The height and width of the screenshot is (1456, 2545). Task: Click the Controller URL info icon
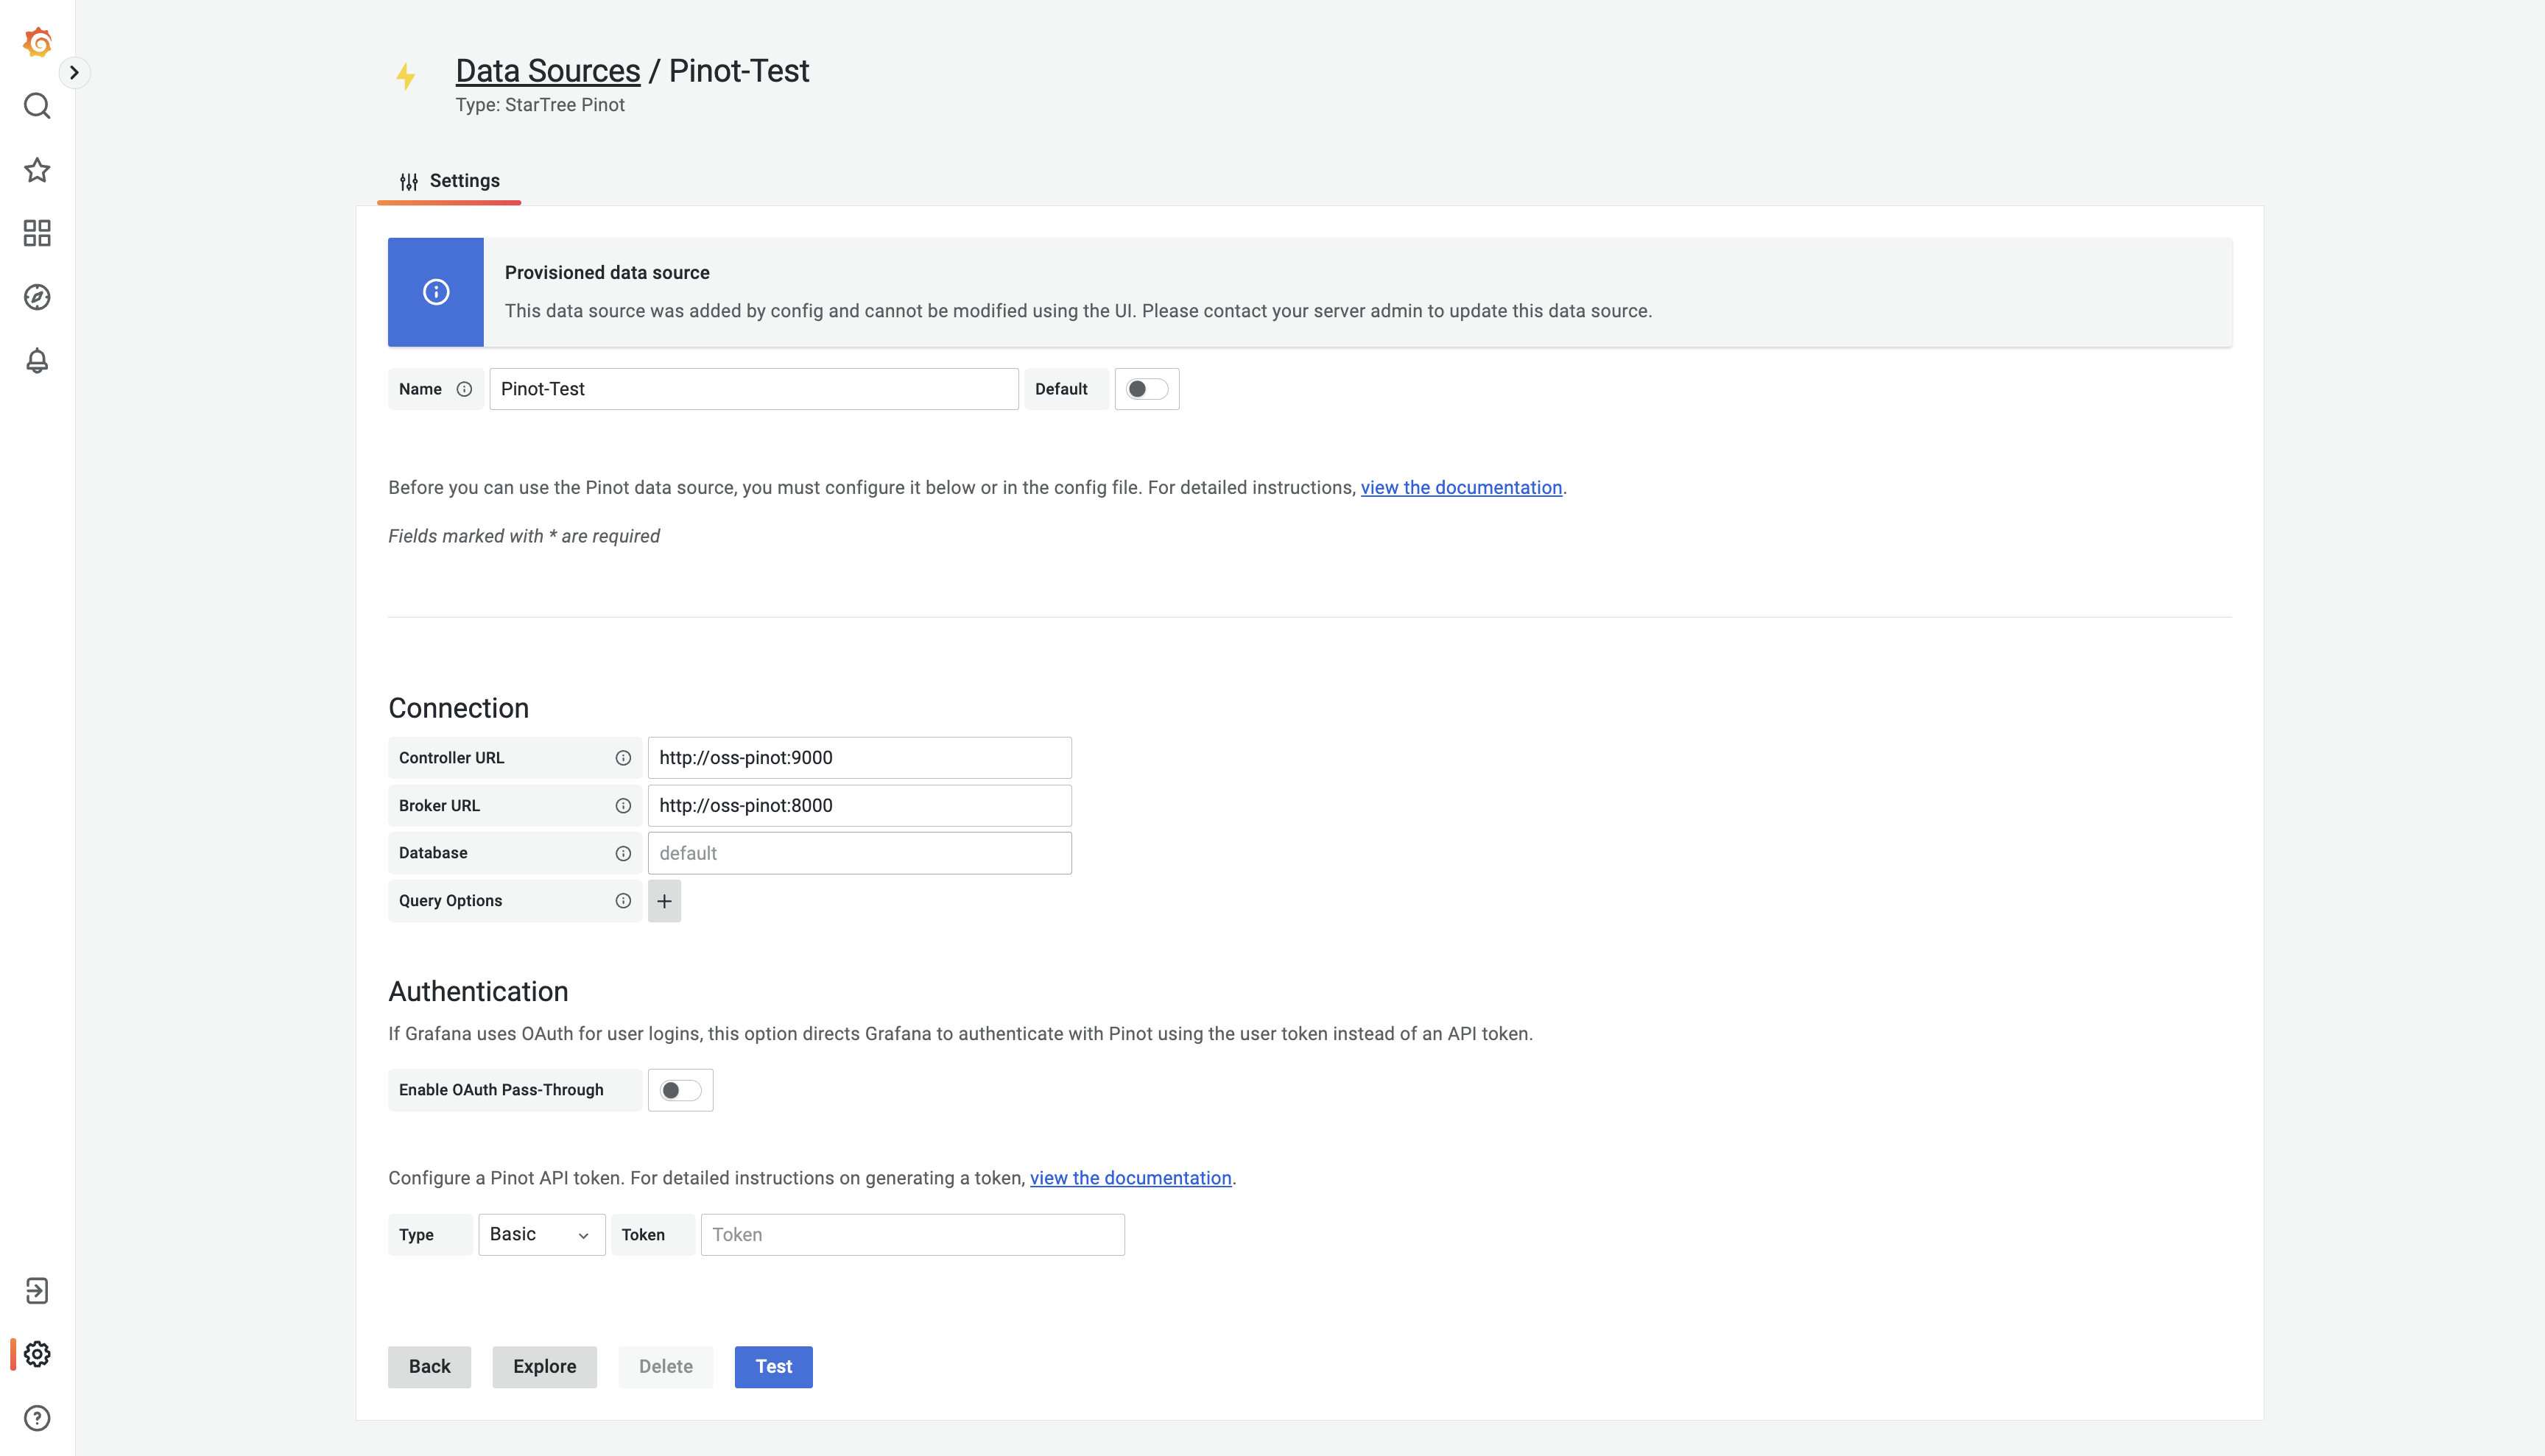pyautogui.click(x=623, y=758)
